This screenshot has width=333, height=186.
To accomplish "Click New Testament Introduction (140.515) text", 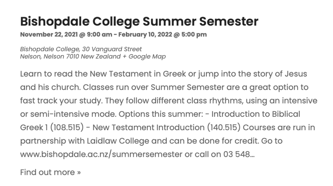I will (166, 128).
